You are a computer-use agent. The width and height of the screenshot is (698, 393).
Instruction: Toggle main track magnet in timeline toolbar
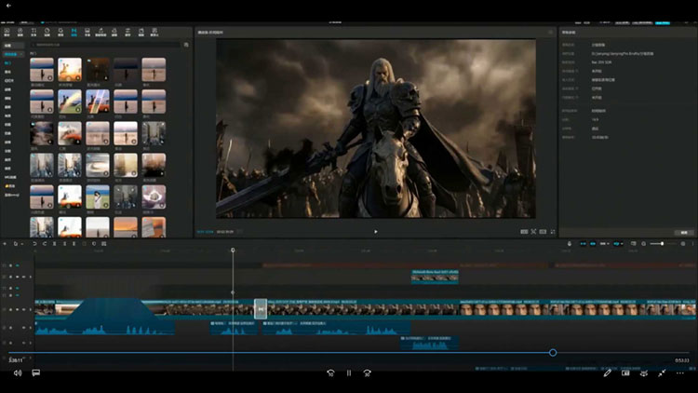point(584,243)
